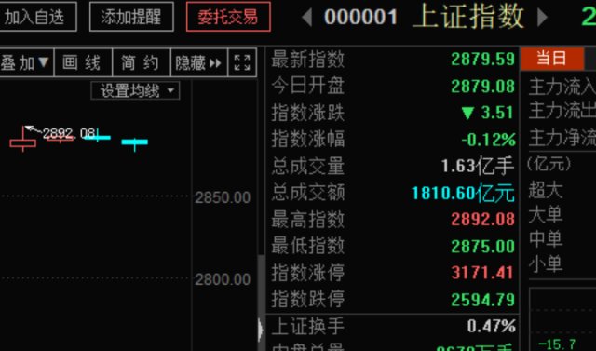Click the 2850.00 axis label
This screenshot has width=596, height=351.
click(223, 197)
